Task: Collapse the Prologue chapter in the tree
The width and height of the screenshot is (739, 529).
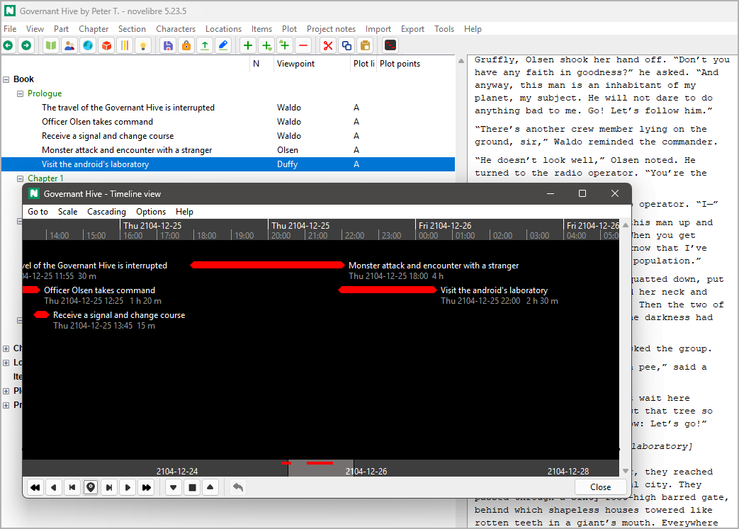Action: [20, 93]
